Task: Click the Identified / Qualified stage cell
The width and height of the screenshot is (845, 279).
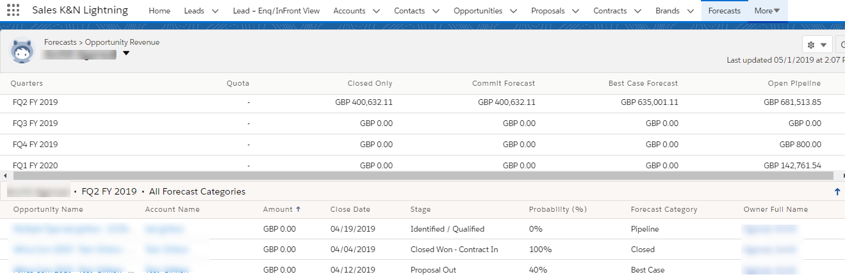Action: pos(447,228)
